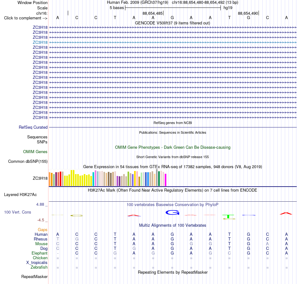Screen dimensions: 297x284
Task: Click the Window Position label
Action: [x=33, y=3]
